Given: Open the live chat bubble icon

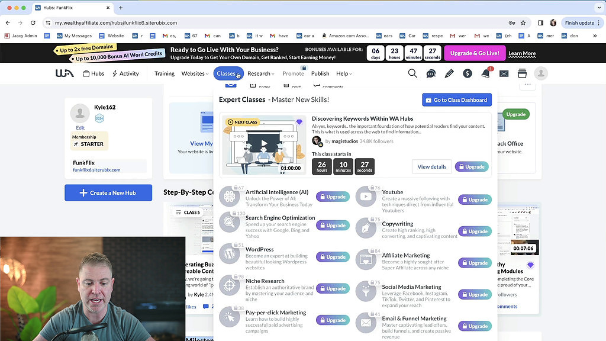Looking at the screenshot, I should coord(431,73).
